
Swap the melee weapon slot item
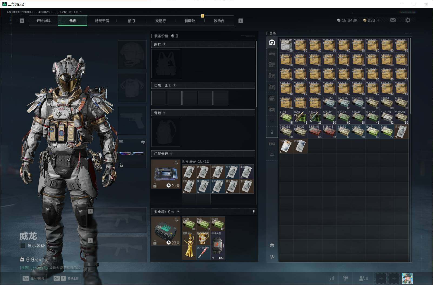click(143, 142)
